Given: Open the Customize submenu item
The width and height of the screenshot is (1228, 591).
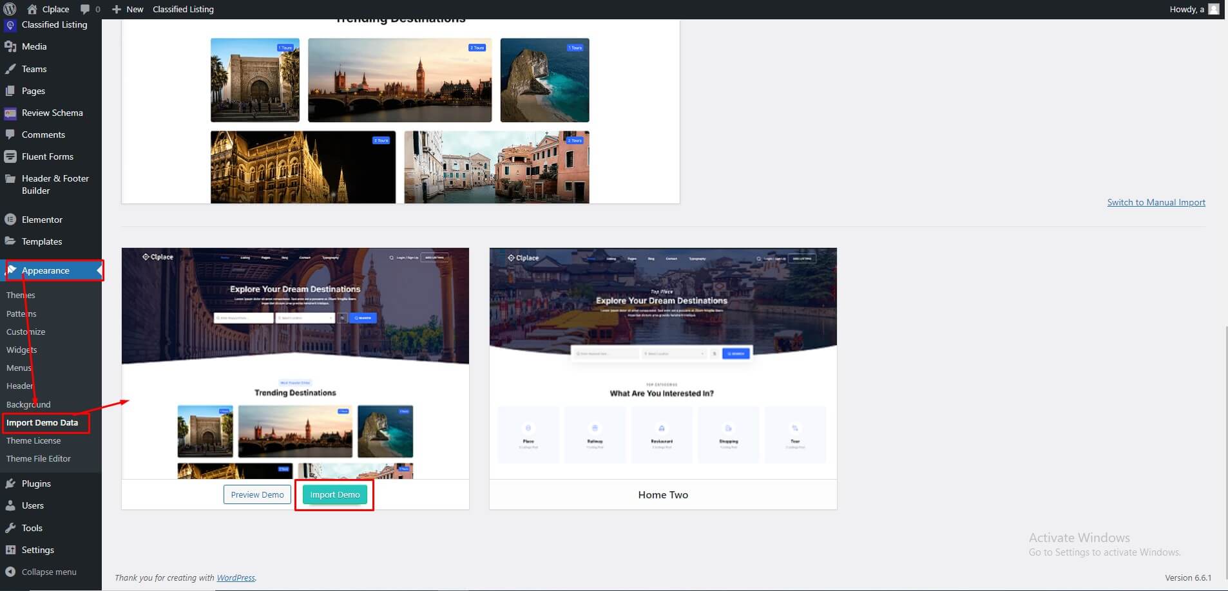Looking at the screenshot, I should 26,332.
